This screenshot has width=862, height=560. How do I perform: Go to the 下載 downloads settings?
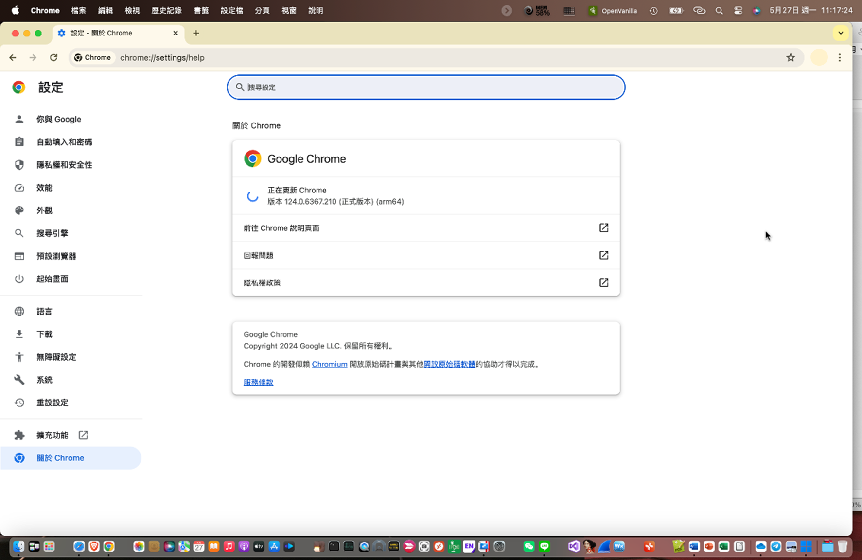(44, 334)
